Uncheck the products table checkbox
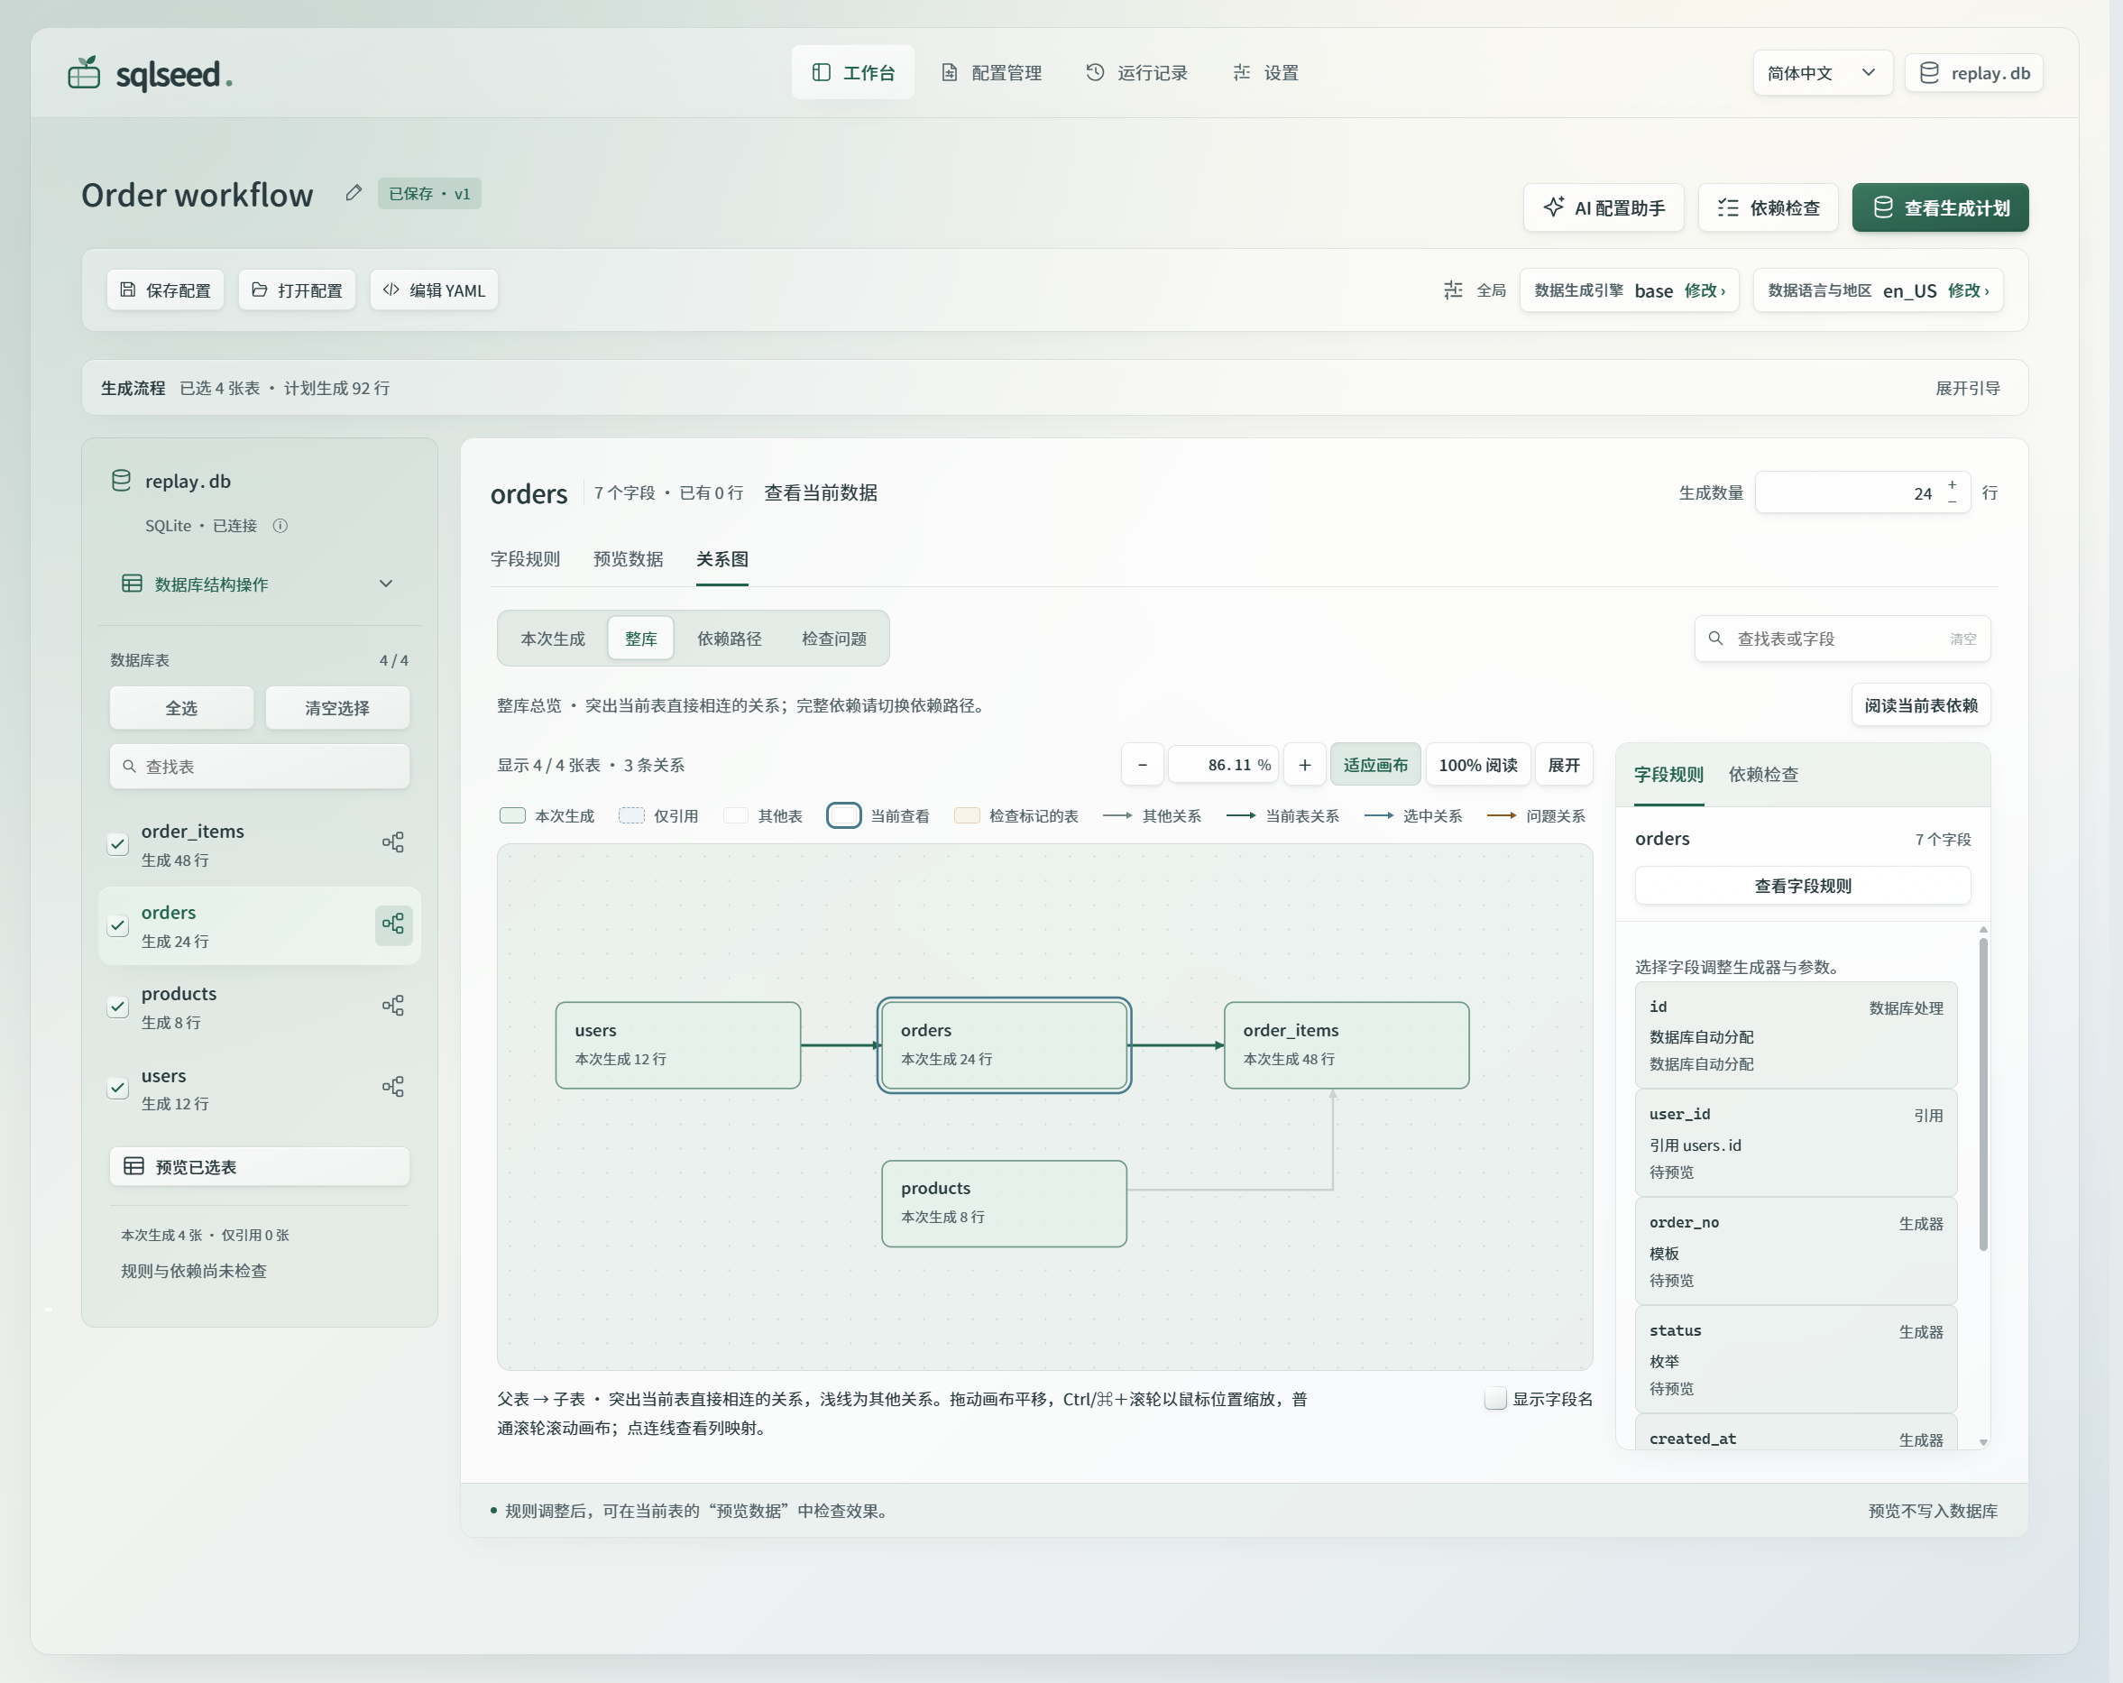 point(118,1007)
